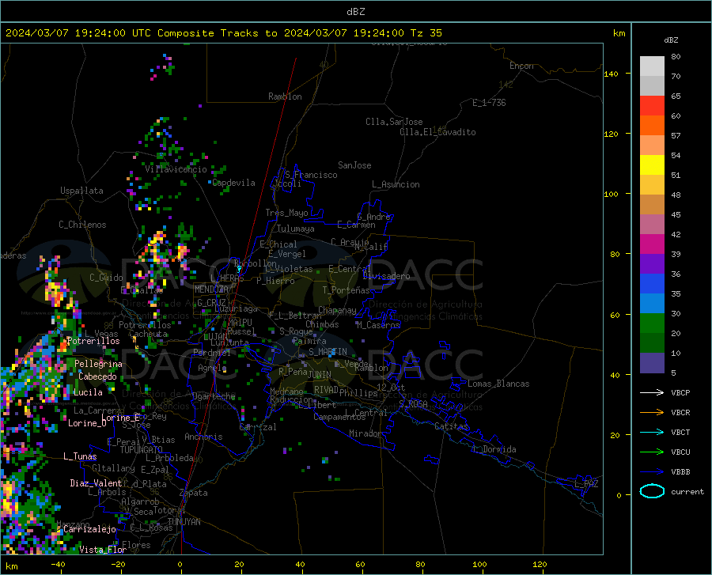The width and height of the screenshot is (712, 575).
Task: Click the timestamp header text
Action: pyautogui.click(x=223, y=33)
